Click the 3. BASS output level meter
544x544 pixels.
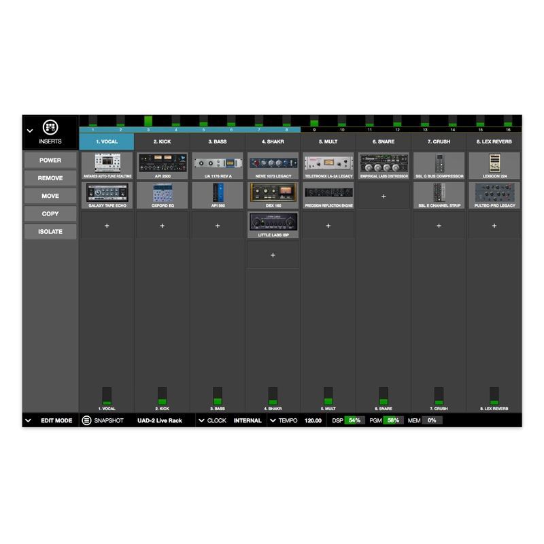click(218, 396)
